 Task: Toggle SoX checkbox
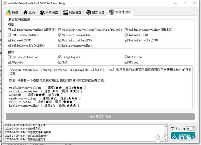point(60,62)
